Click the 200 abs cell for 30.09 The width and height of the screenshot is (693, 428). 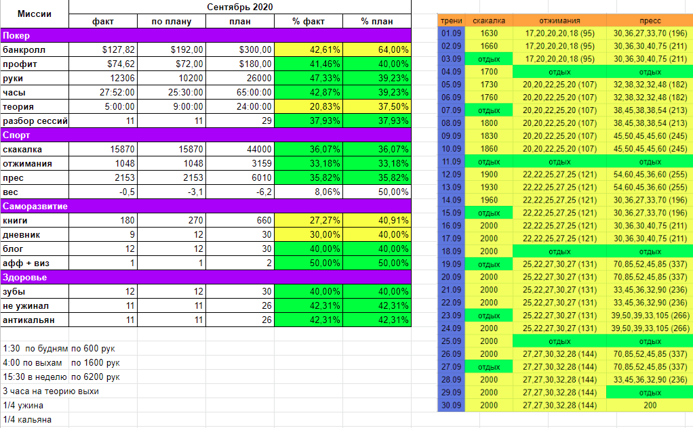[x=650, y=405]
